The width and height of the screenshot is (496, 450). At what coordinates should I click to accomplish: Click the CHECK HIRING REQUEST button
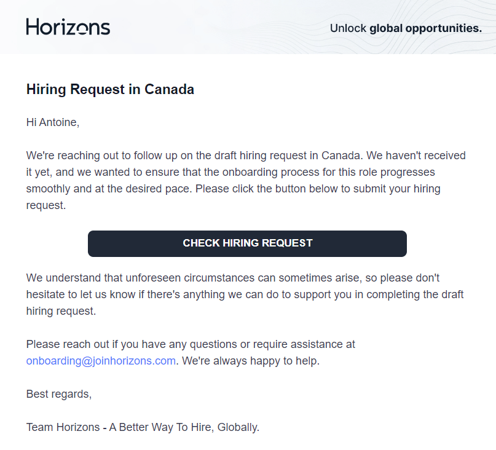(247, 243)
